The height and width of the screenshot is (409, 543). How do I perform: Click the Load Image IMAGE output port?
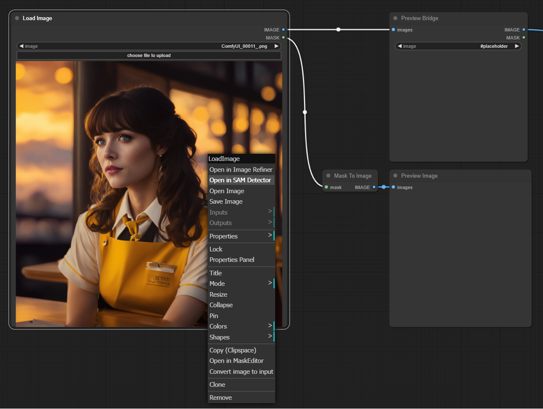click(x=283, y=30)
